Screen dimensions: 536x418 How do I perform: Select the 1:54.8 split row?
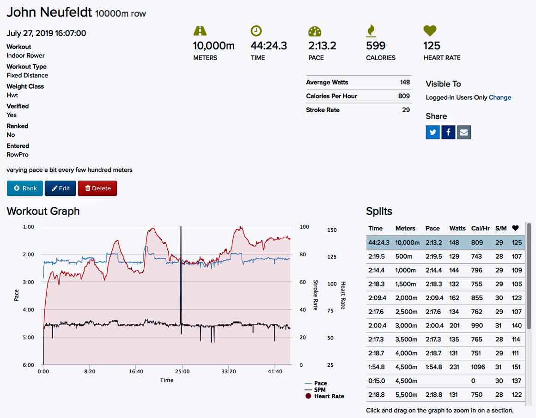(445, 367)
